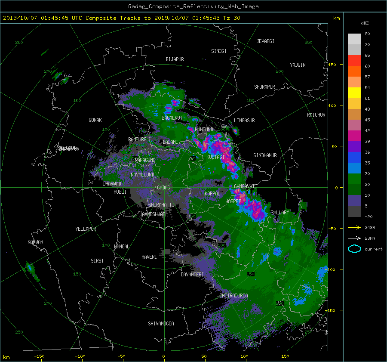Image resolution: width=387 pixels, height=362 pixels.
Task: Click the yellow 51-54 dBZ legend swatch
Action: [x=354, y=93]
